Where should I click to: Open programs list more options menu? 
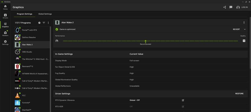(x=48, y=23)
